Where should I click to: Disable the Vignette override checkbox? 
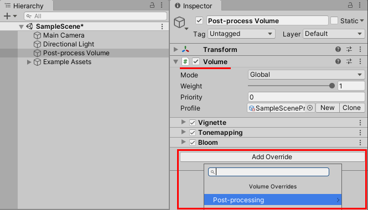(x=193, y=123)
